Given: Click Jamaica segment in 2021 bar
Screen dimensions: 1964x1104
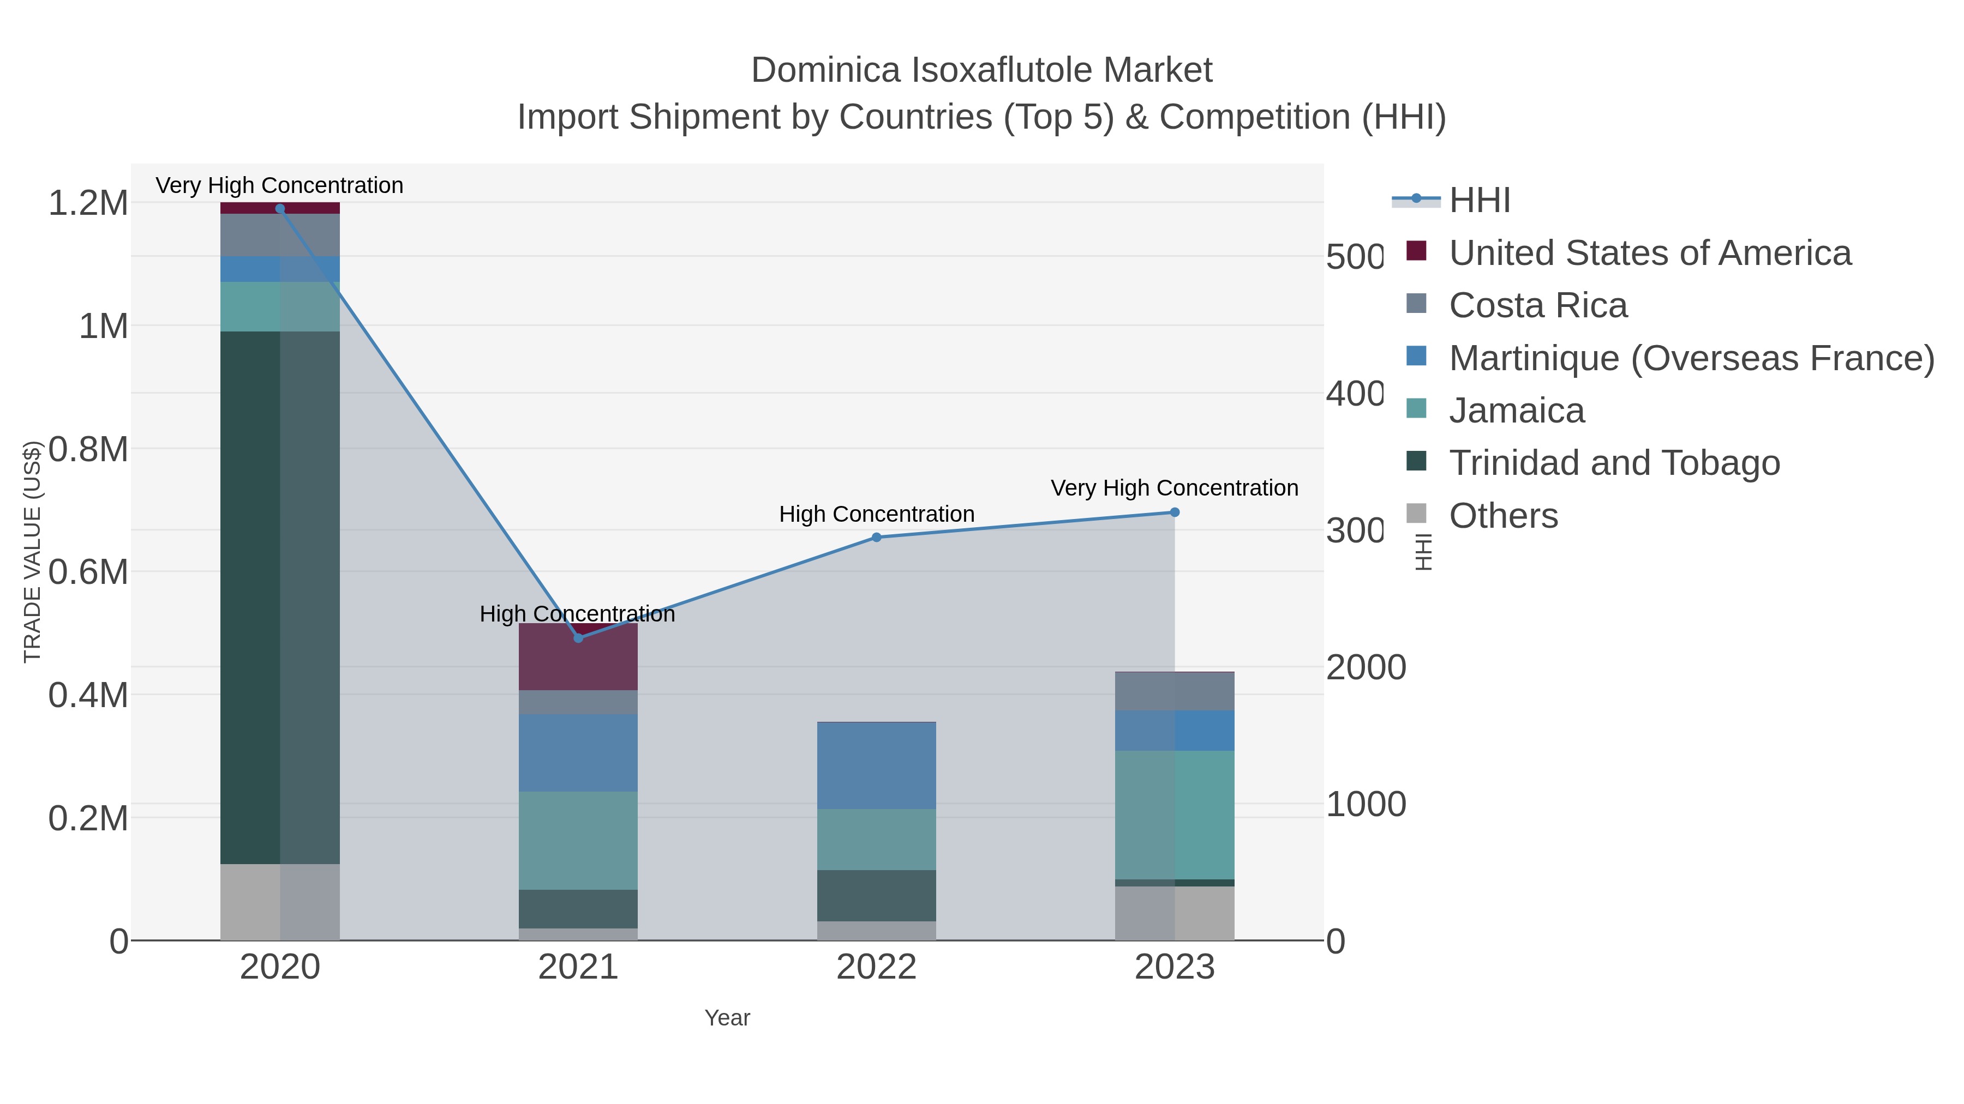Looking at the screenshot, I should (578, 841).
